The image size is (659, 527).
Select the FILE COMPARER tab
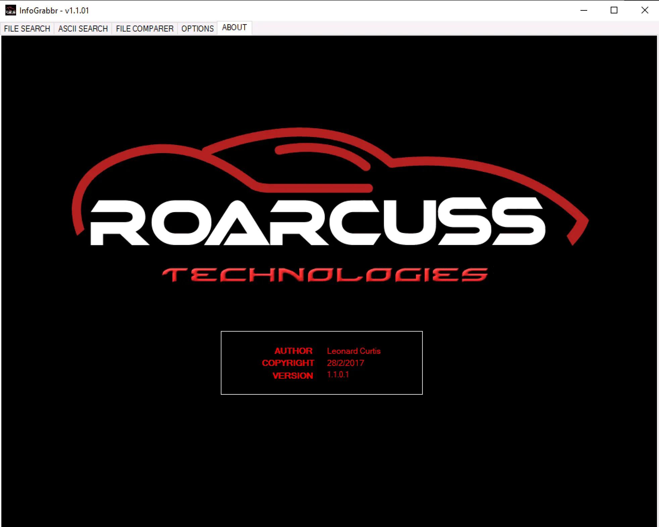(145, 29)
